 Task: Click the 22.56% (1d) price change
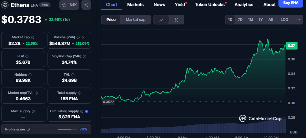57,19
